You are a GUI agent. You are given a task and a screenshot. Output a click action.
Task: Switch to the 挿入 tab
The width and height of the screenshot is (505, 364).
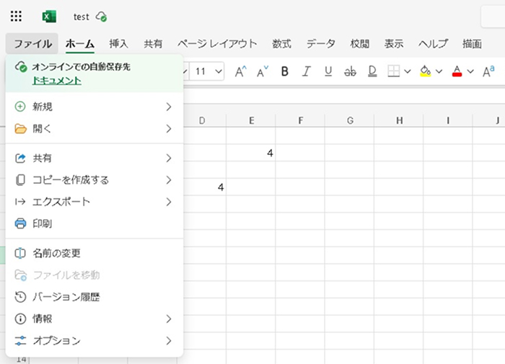pos(118,43)
